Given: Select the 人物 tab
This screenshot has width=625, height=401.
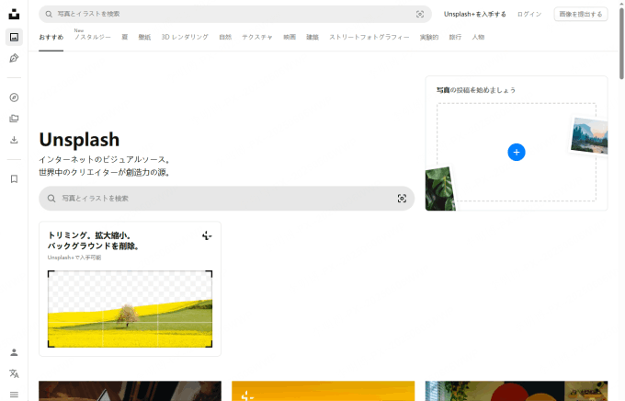Looking at the screenshot, I should tap(478, 37).
